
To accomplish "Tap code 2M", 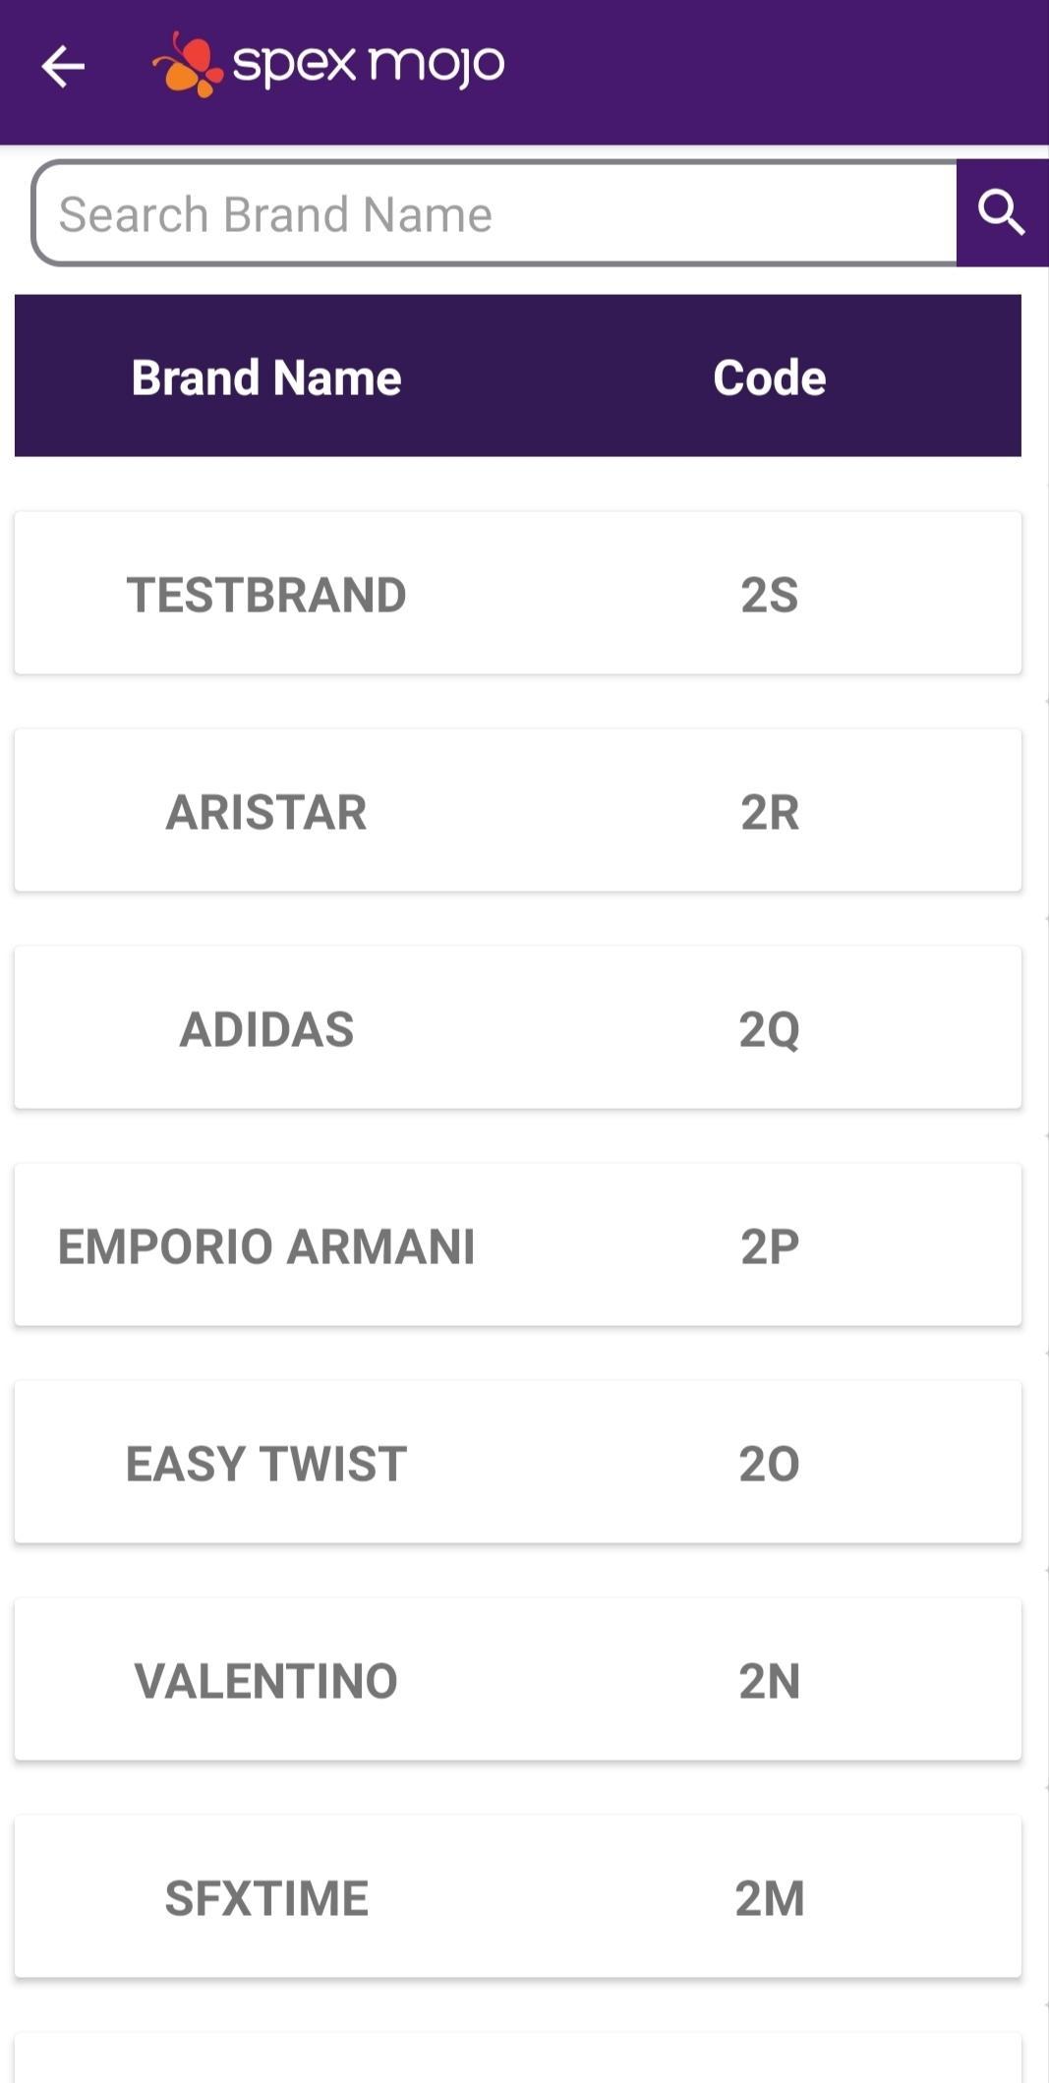I will 770,1898.
